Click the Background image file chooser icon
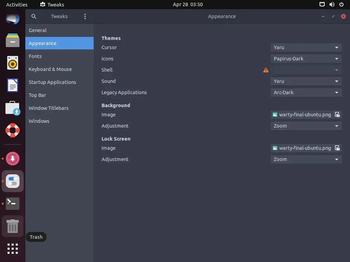The height and width of the screenshot is (262, 350). click(337, 115)
